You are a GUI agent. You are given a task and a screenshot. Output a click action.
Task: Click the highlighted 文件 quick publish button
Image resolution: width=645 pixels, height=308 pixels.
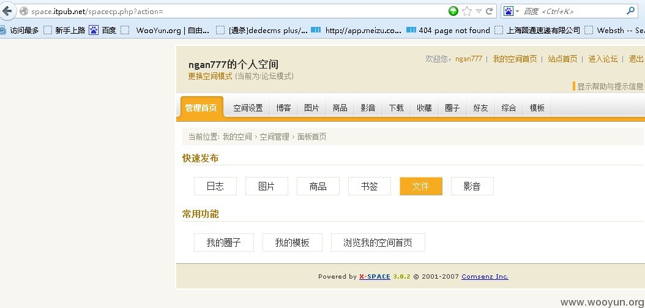point(421,186)
